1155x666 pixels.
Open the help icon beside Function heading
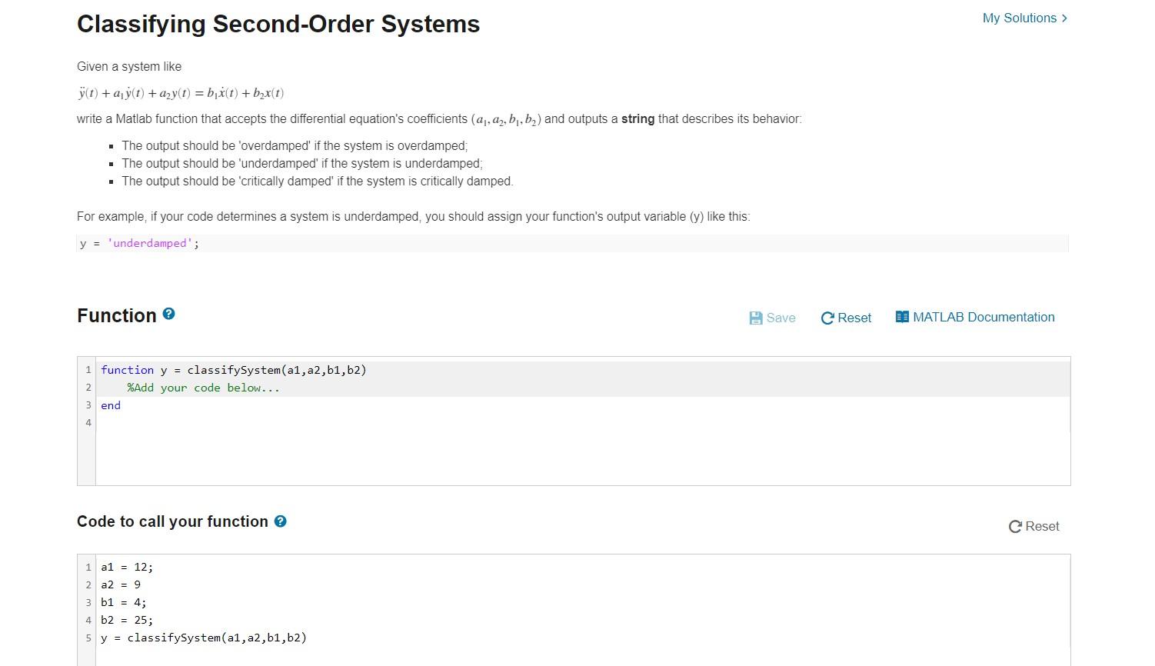click(x=168, y=314)
